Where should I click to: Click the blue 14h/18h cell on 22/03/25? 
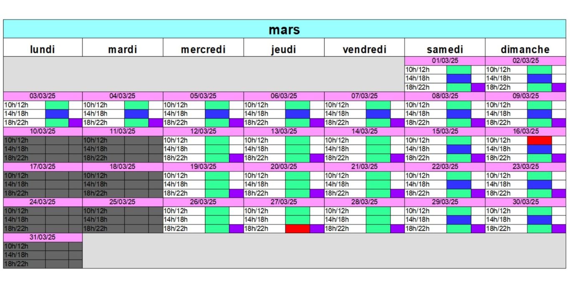click(459, 184)
